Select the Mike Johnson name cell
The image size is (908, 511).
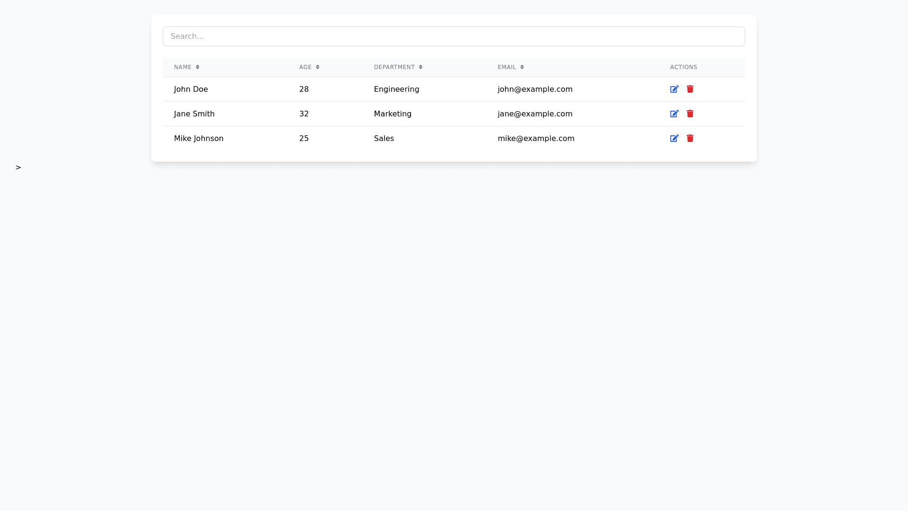pos(199,139)
